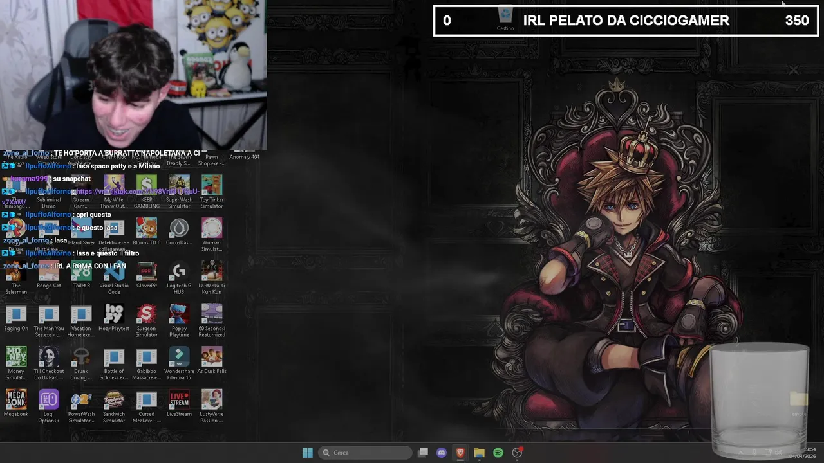The image size is (824, 463).
Task: Launch the Hozy Playtest shortcut
Action: (x=114, y=318)
